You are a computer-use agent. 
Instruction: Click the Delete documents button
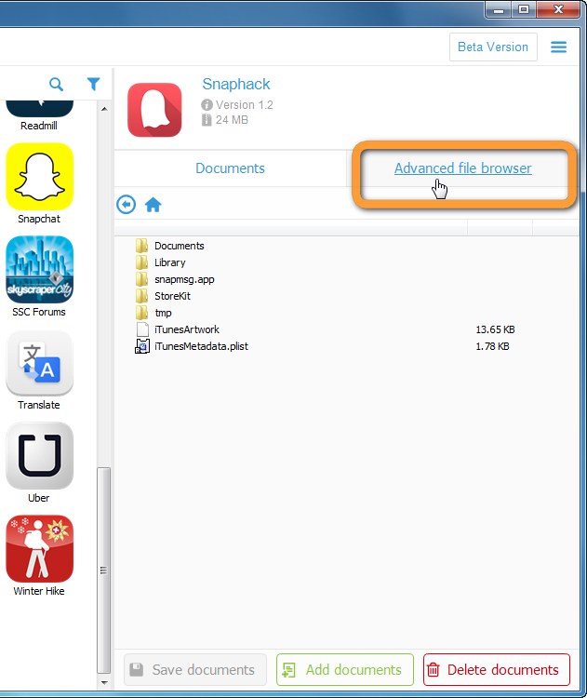(x=497, y=669)
